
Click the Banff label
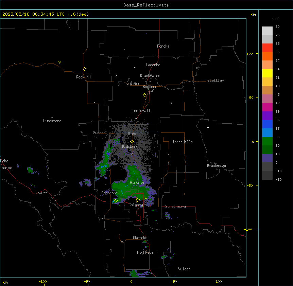(x=42, y=193)
